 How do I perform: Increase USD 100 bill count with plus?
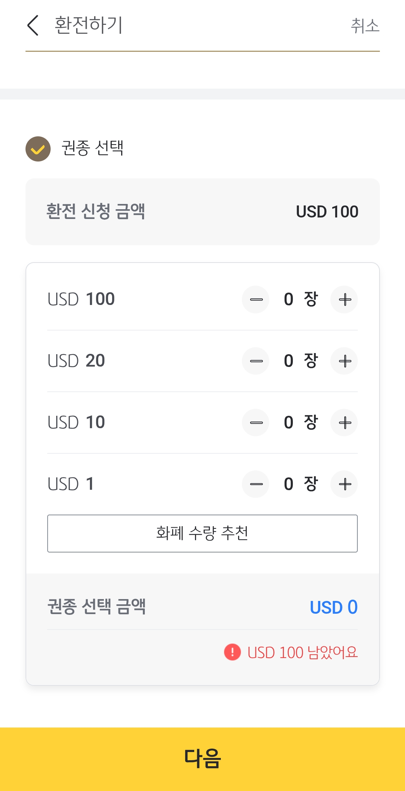pyautogui.click(x=344, y=300)
